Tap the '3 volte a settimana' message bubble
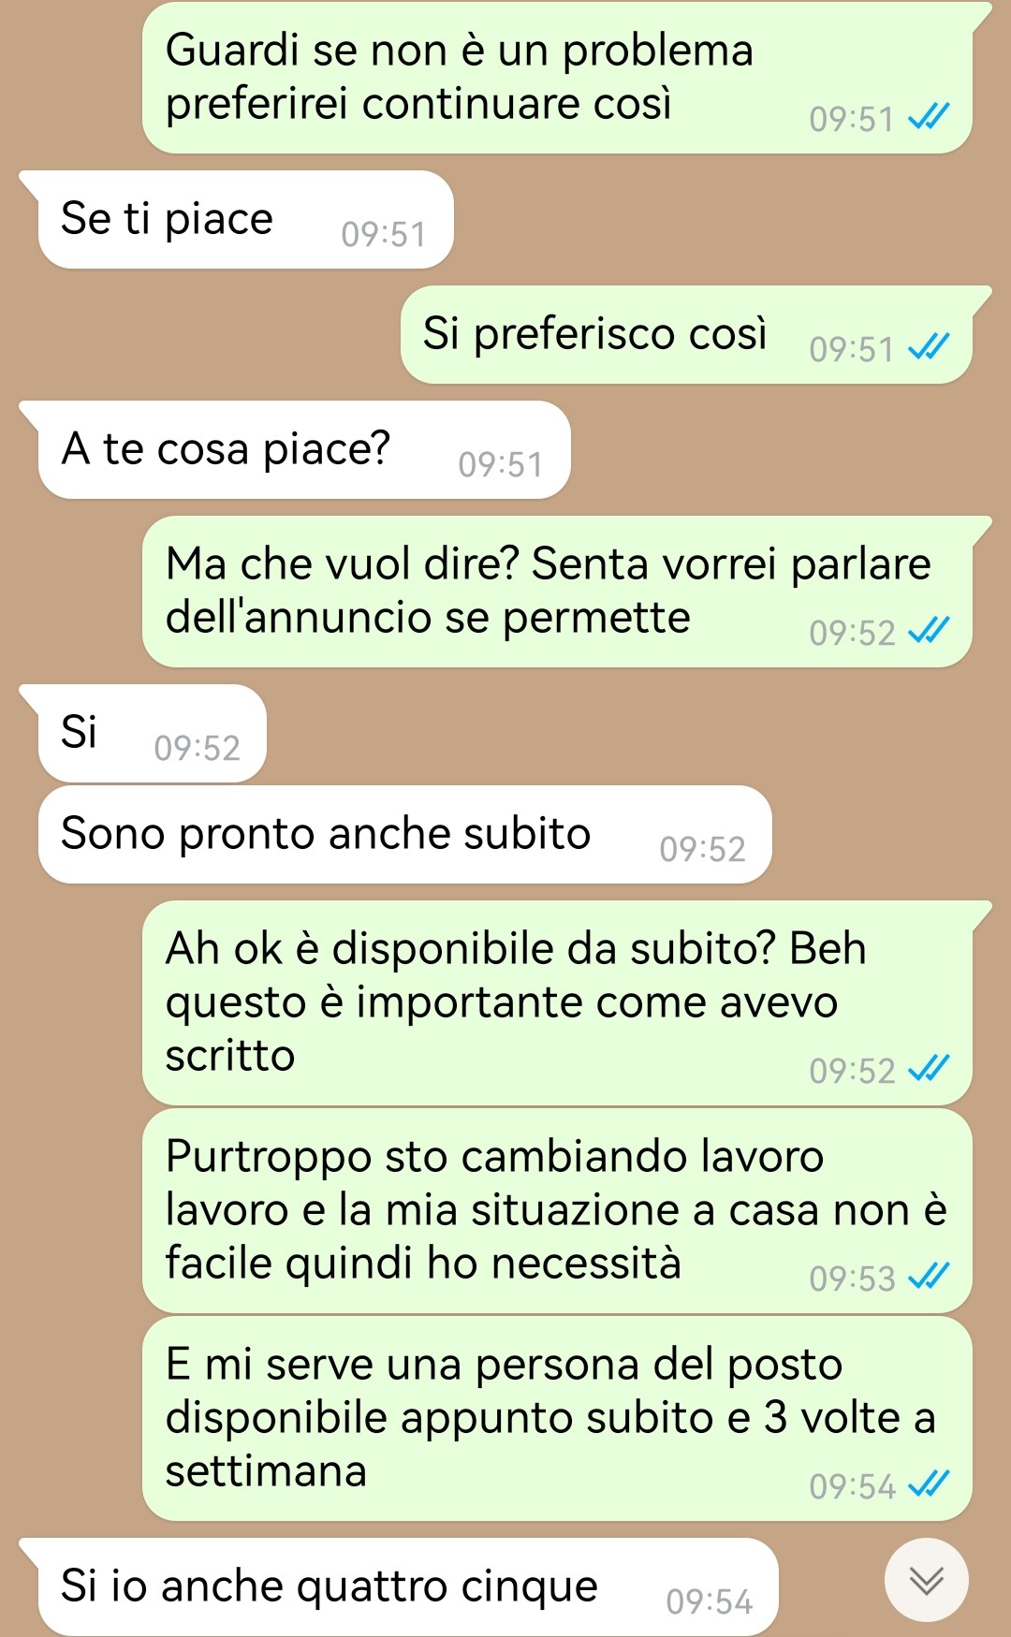 pyautogui.click(x=558, y=1419)
